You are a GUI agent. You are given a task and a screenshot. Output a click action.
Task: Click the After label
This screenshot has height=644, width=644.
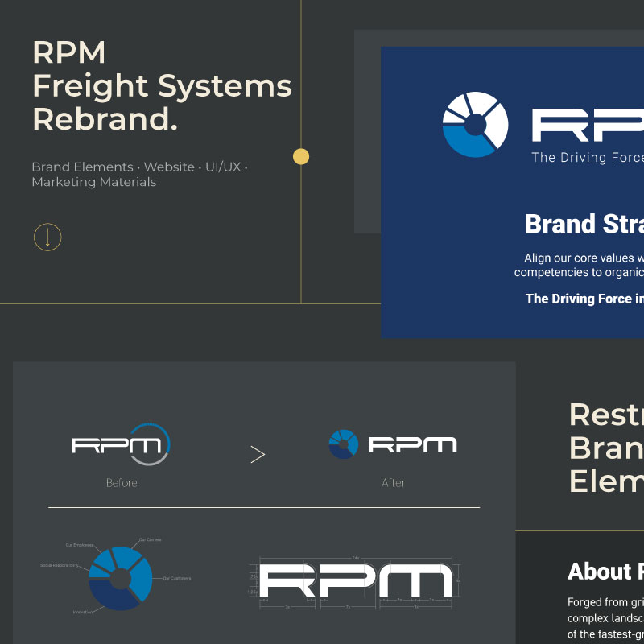click(x=393, y=483)
